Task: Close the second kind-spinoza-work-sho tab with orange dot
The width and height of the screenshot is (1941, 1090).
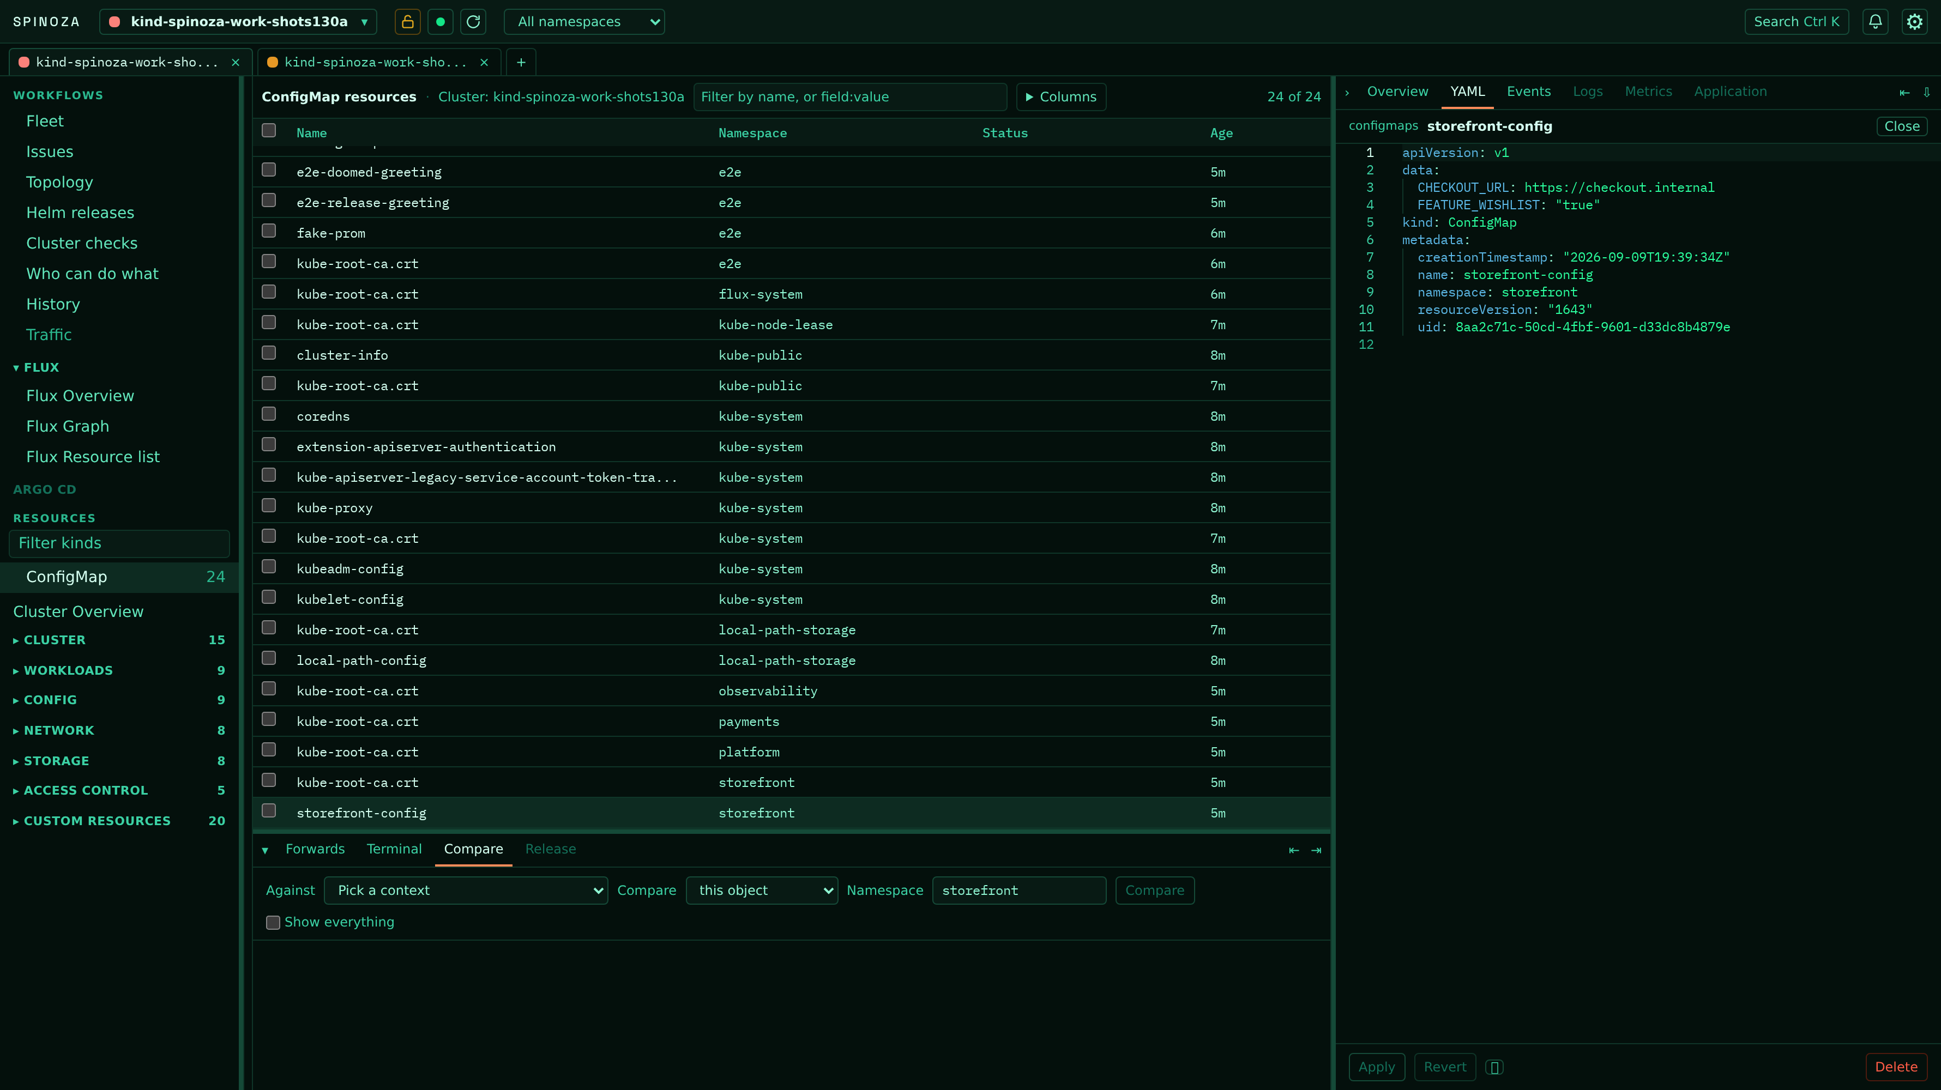Action: [x=484, y=63]
